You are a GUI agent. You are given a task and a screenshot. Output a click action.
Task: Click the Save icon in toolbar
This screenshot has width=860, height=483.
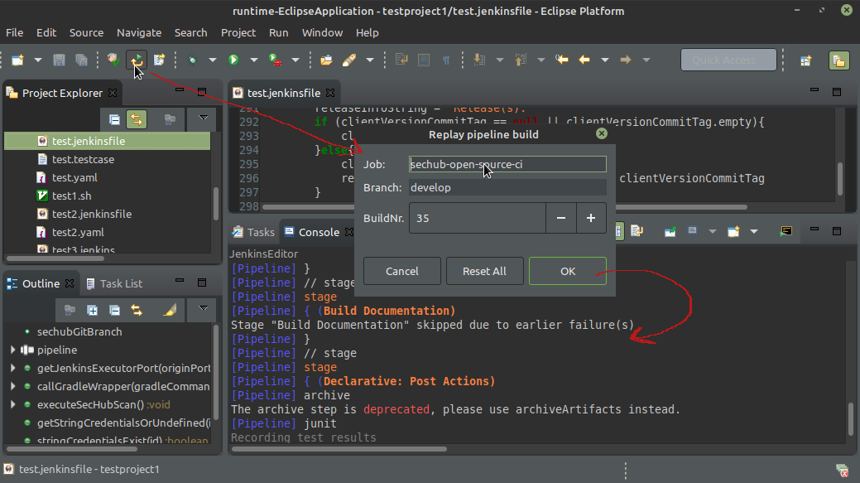(59, 60)
